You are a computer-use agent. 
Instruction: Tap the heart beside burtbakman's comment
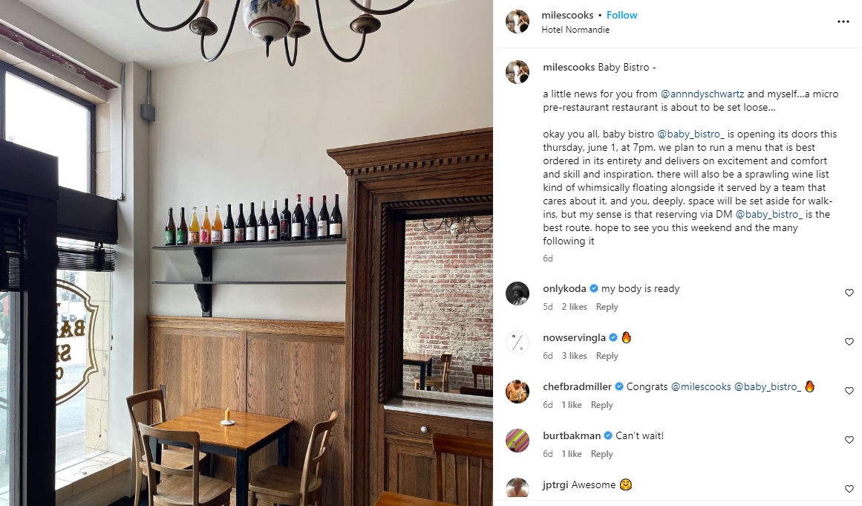849,440
